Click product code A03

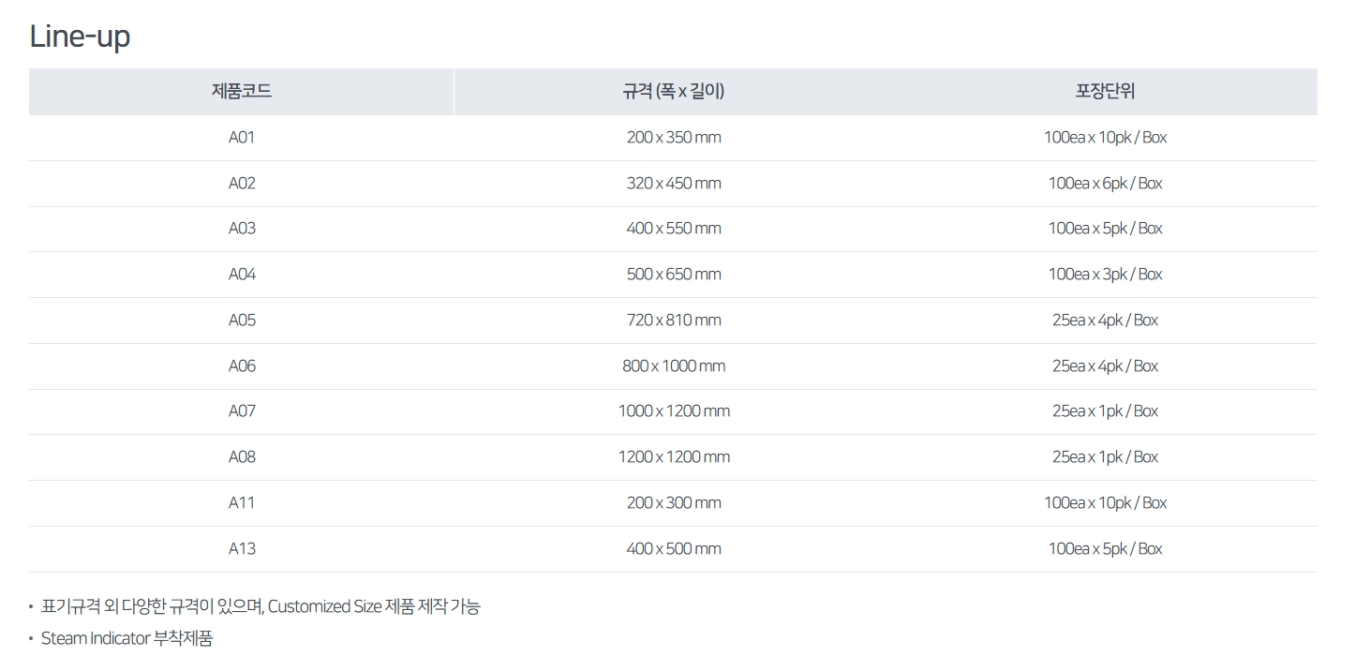pos(242,229)
